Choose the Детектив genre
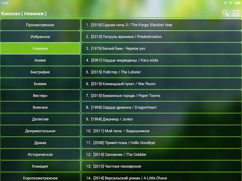The height and width of the screenshot is (181, 242). point(40,119)
